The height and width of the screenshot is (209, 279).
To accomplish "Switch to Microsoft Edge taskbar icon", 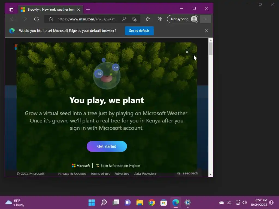I will [176, 202].
